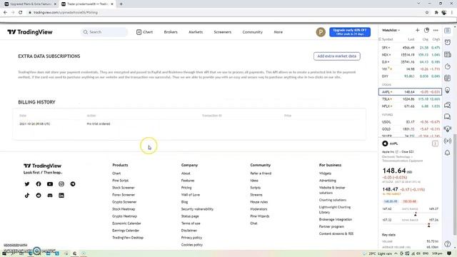The height and width of the screenshot is (257, 457).
Task: Open a new browser tab
Action: click(121, 4)
